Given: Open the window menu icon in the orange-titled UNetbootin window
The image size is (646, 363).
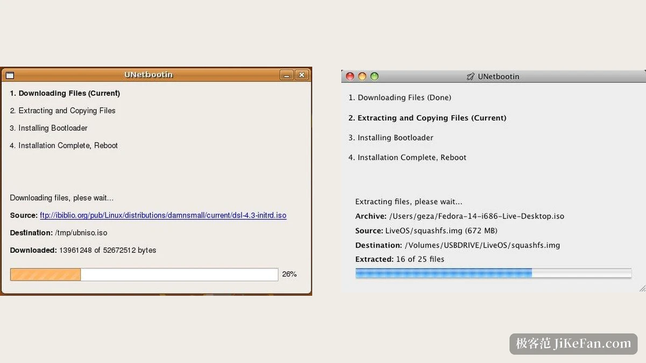Looking at the screenshot, I should point(10,75).
